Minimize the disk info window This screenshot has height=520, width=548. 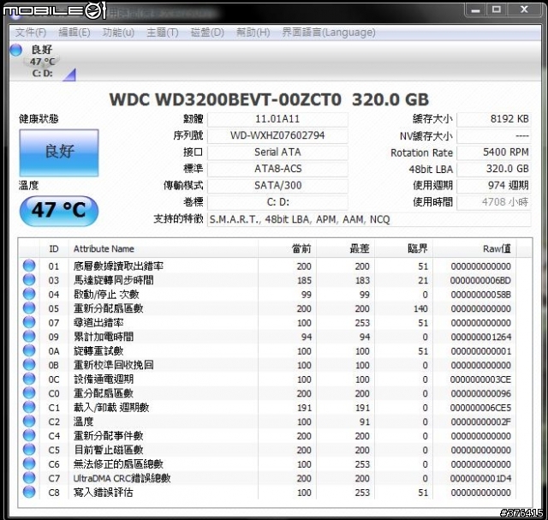point(475,9)
